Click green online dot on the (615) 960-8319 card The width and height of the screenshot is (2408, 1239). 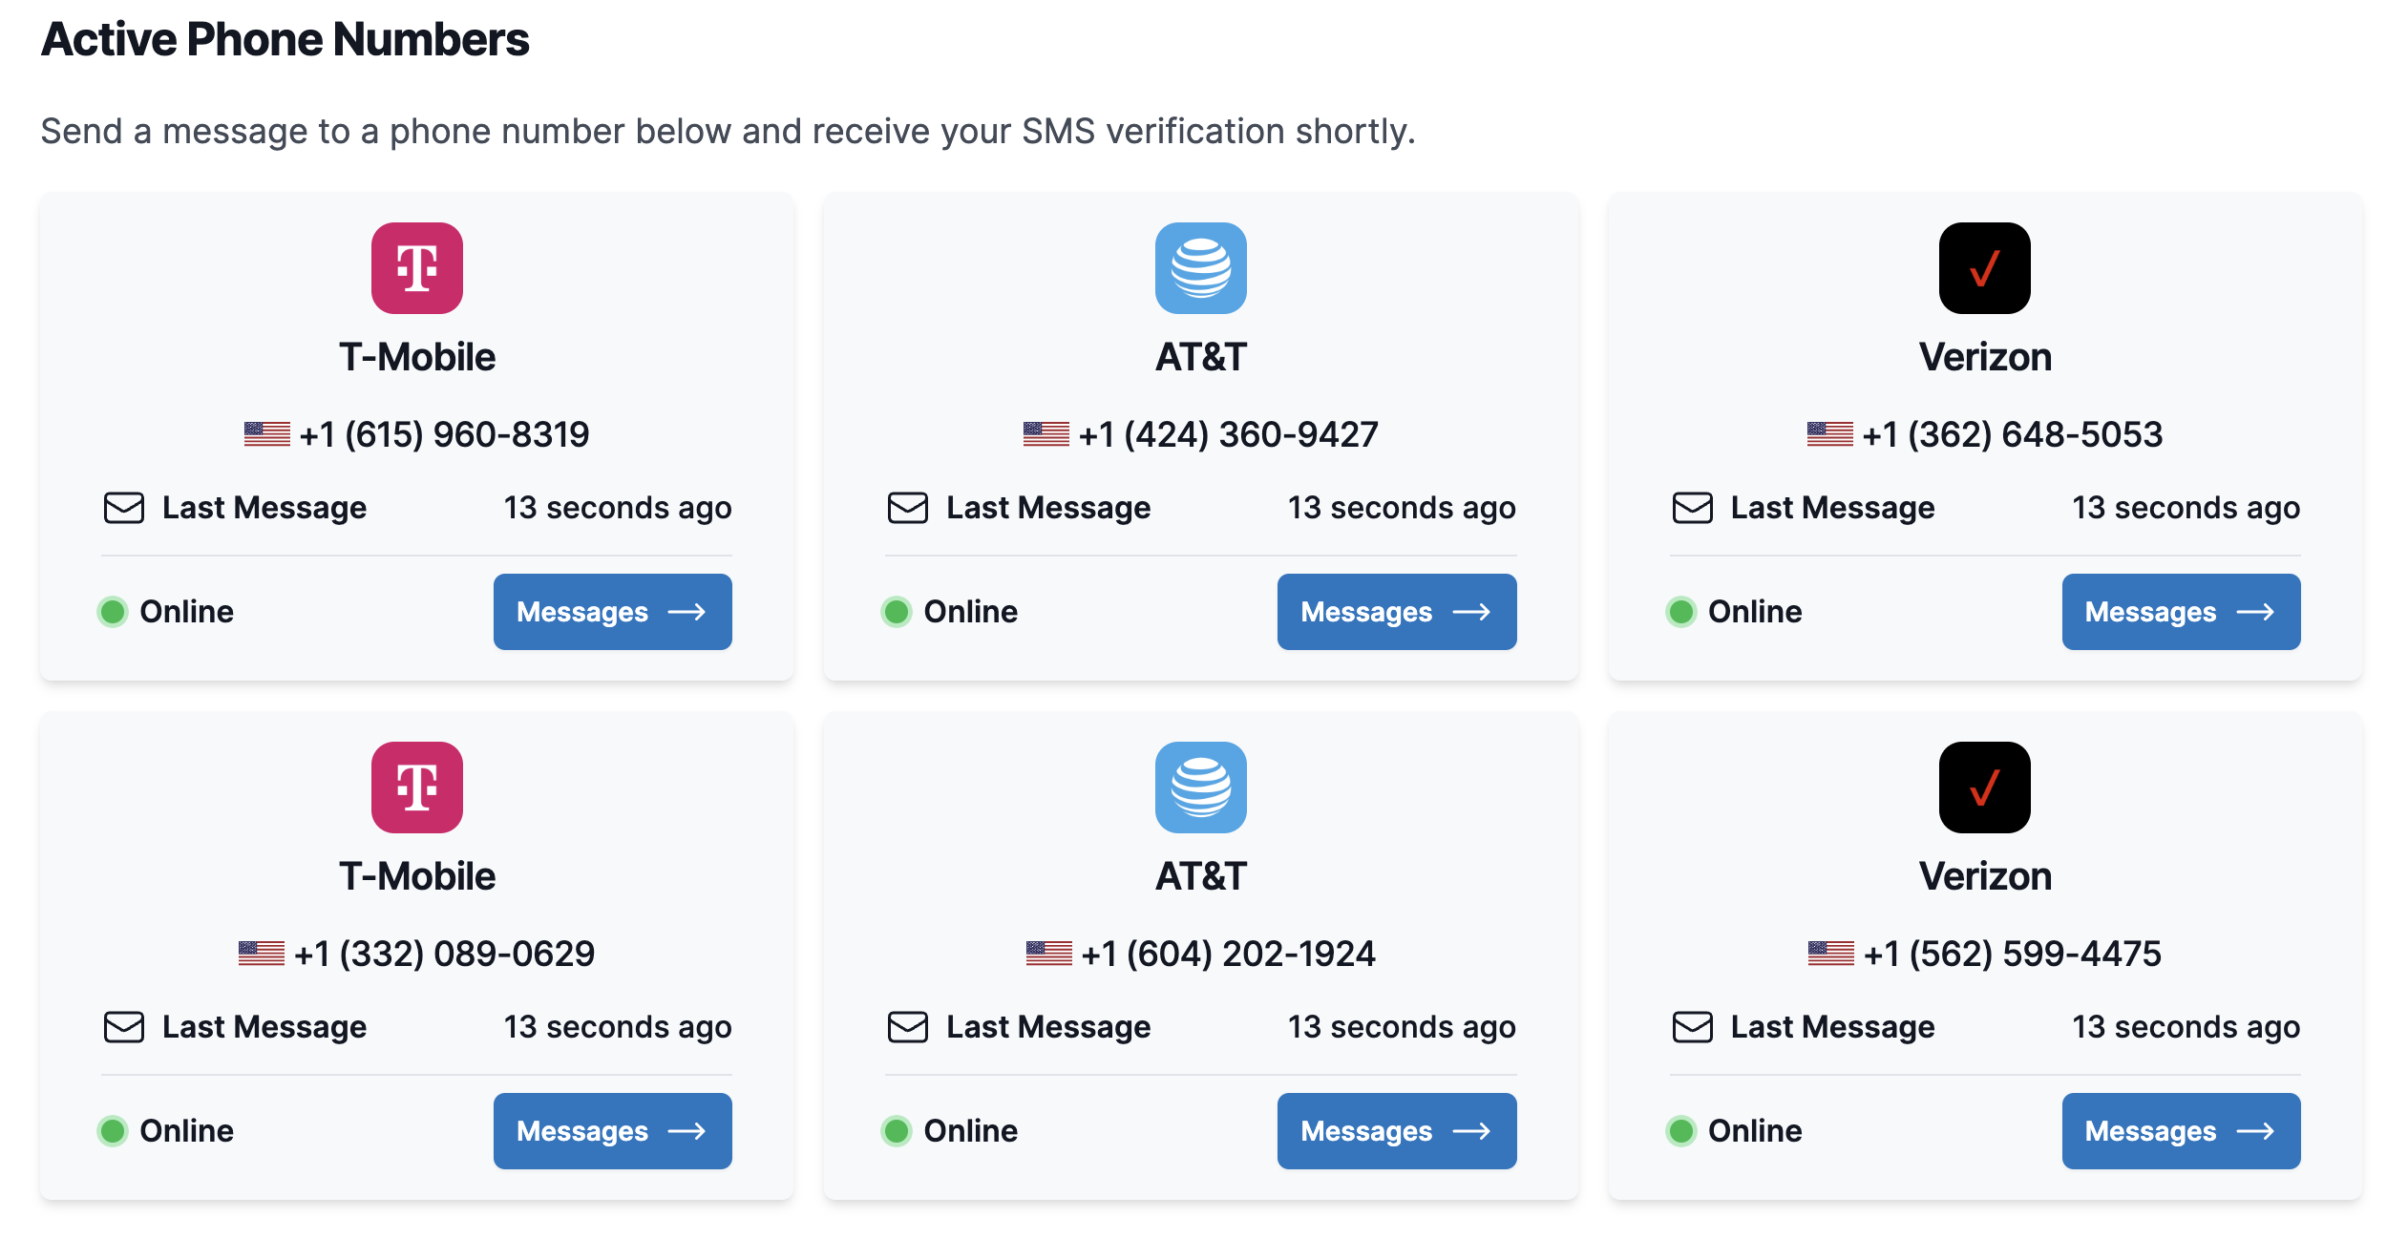click(113, 612)
